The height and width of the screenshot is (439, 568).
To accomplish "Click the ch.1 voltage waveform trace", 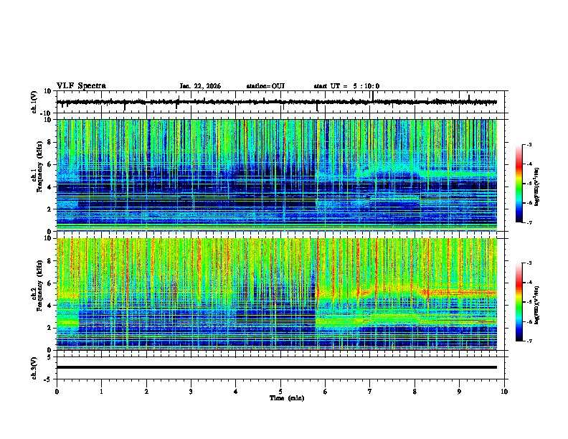I will pyautogui.click(x=276, y=102).
